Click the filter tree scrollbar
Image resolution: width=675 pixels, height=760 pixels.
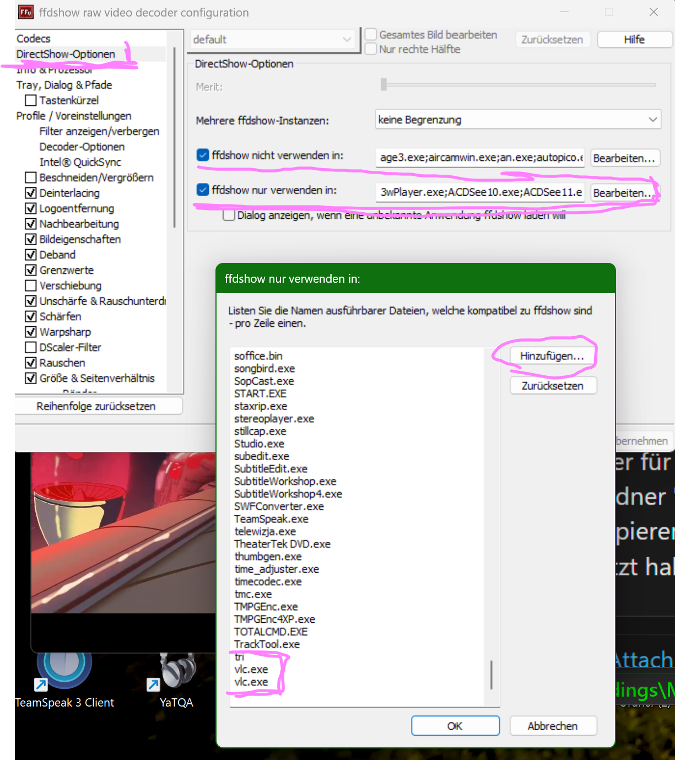(x=175, y=138)
